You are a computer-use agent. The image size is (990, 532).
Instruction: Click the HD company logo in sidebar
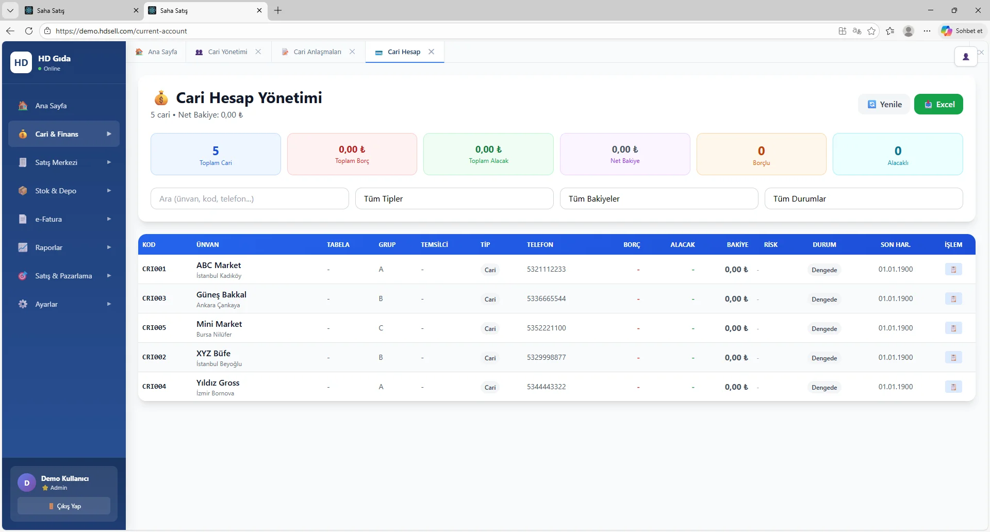click(x=21, y=63)
